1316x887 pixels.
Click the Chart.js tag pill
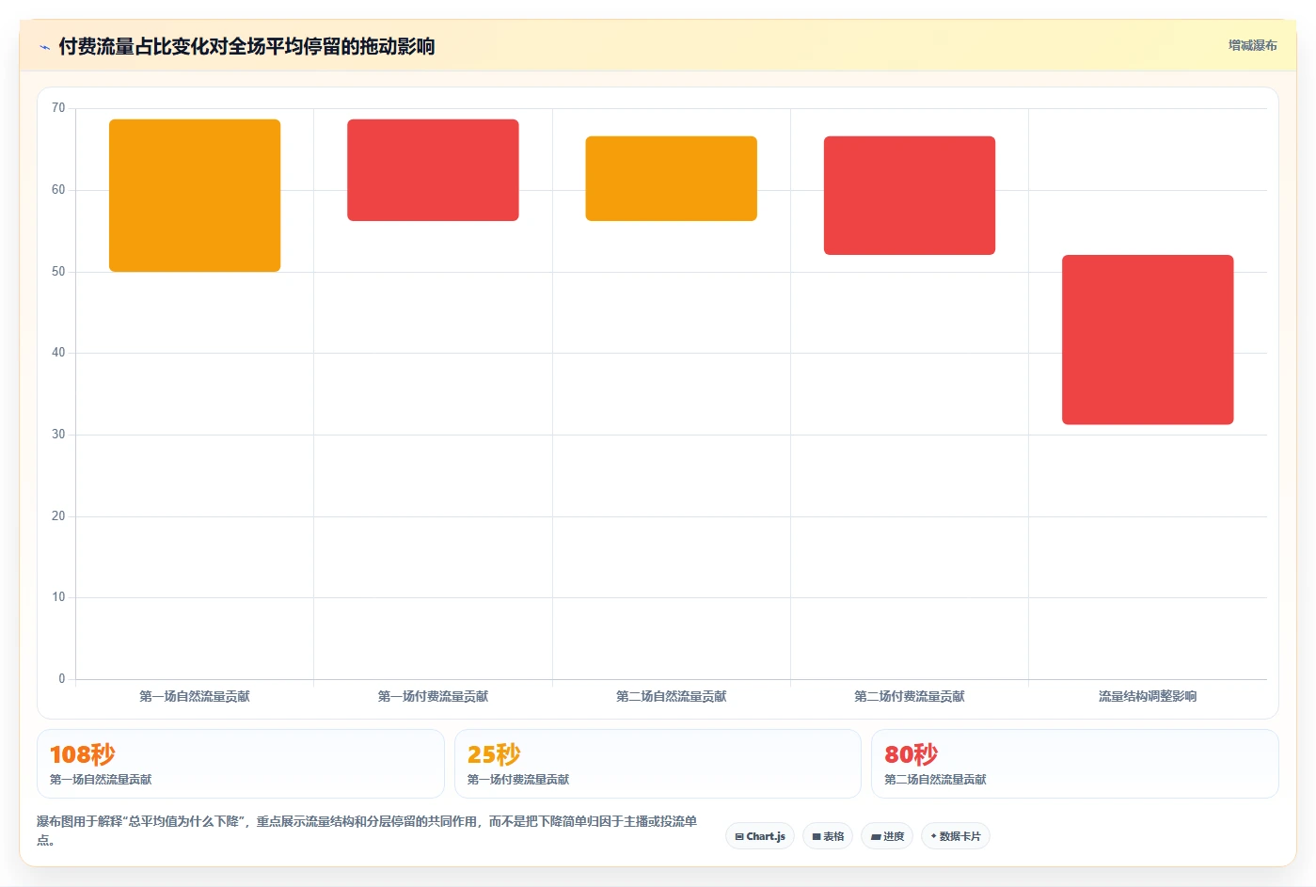click(x=760, y=836)
